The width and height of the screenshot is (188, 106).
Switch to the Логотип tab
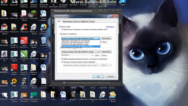(76, 21)
